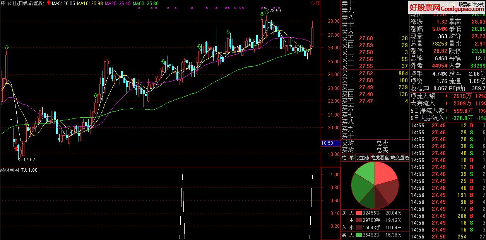Click the 28.99 high price label on the chart
Screen dimensions: 486x240
tap(275, 11)
